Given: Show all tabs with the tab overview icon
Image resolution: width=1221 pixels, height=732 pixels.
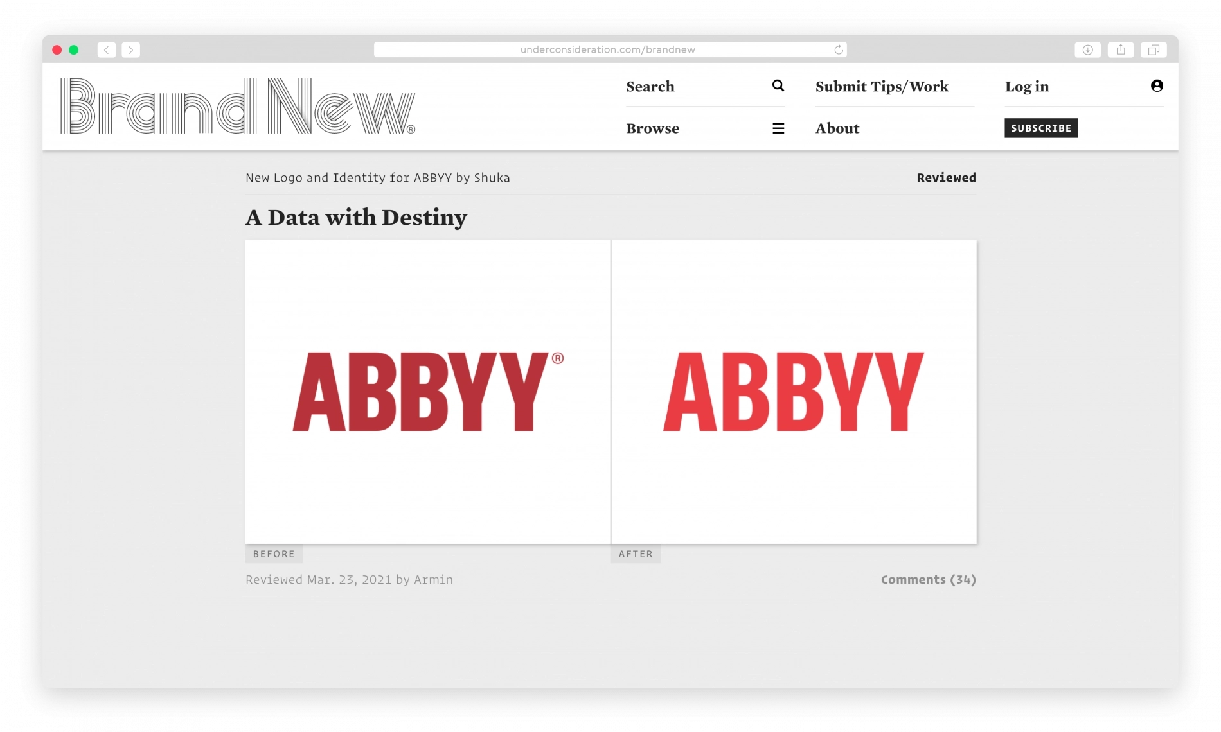Looking at the screenshot, I should coord(1154,49).
